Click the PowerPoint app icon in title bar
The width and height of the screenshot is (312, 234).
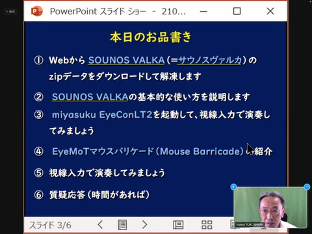tap(37, 11)
